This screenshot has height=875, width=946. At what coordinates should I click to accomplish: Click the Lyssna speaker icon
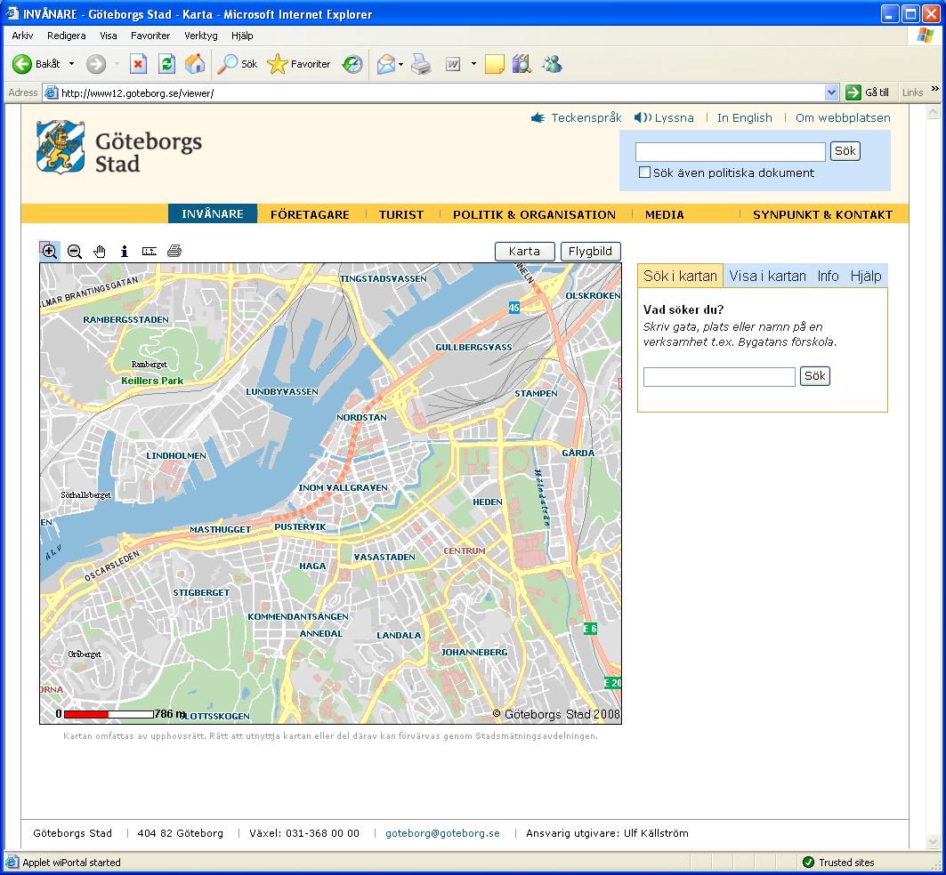click(642, 117)
